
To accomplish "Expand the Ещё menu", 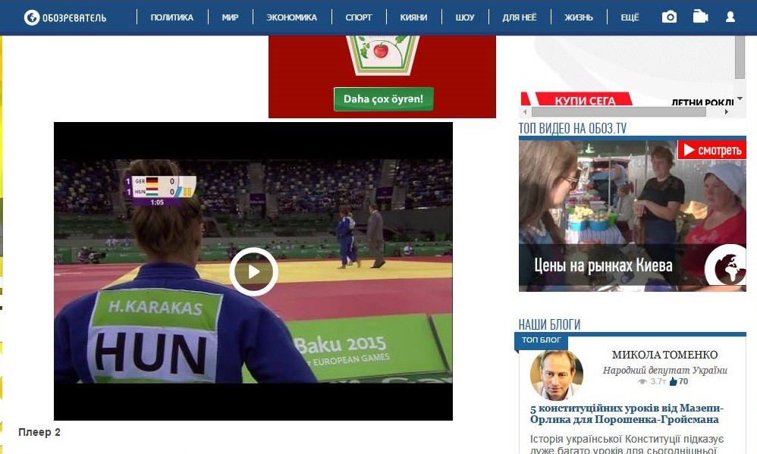I will point(630,17).
